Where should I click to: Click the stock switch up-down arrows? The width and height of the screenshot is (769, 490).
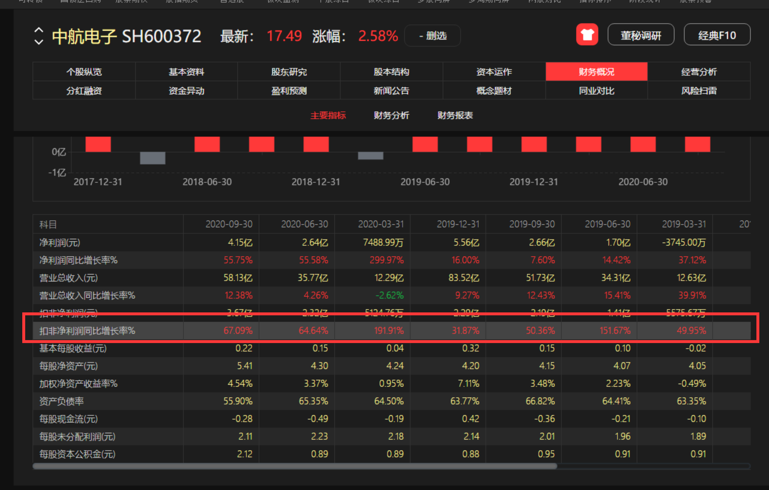[x=39, y=36]
